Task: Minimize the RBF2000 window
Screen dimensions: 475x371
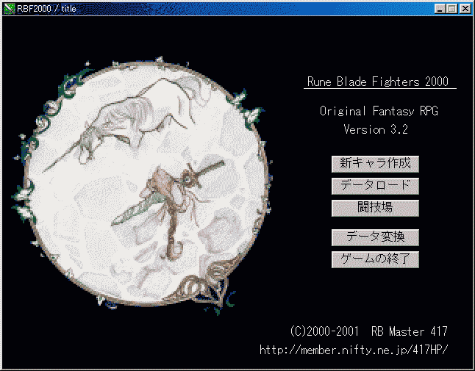Action: click(x=440, y=9)
